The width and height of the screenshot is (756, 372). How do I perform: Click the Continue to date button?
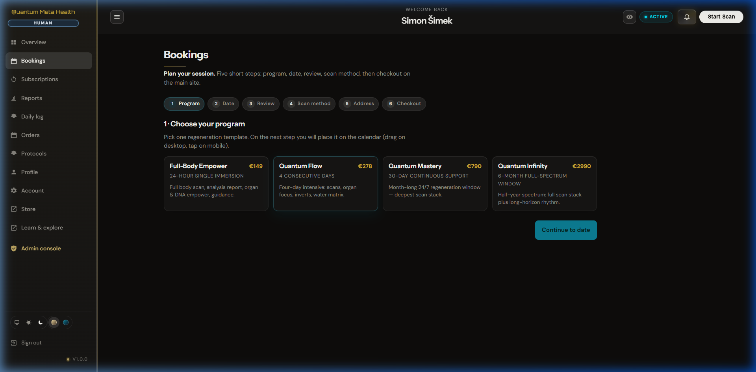[x=566, y=230]
